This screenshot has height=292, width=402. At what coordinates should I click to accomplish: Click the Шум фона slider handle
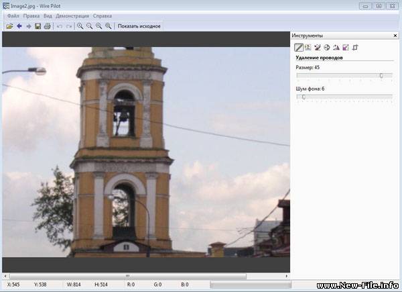pyautogui.click(x=304, y=97)
